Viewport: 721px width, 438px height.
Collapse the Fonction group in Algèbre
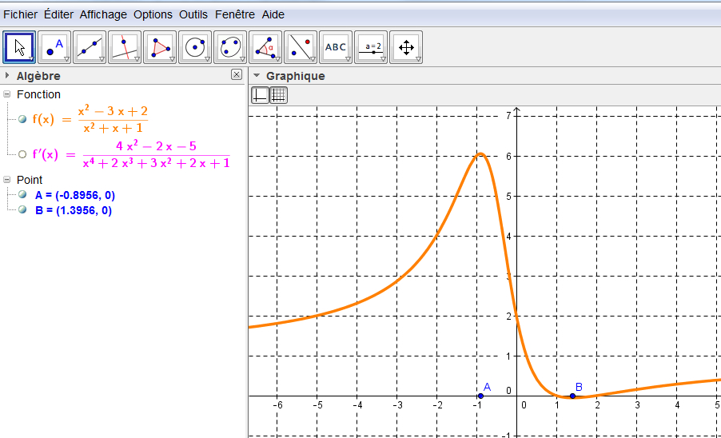click(x=8, y=94)
